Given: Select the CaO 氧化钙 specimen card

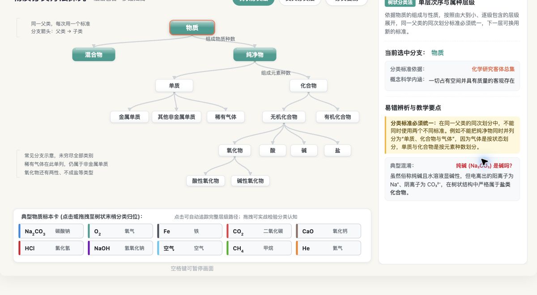Looking at the screenshot, I should pos(328,231).
